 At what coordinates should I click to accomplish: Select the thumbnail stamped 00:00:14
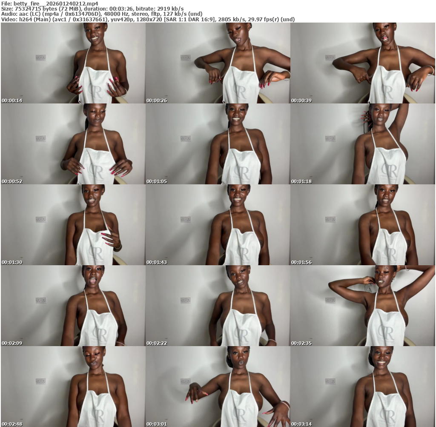(73, 63)
